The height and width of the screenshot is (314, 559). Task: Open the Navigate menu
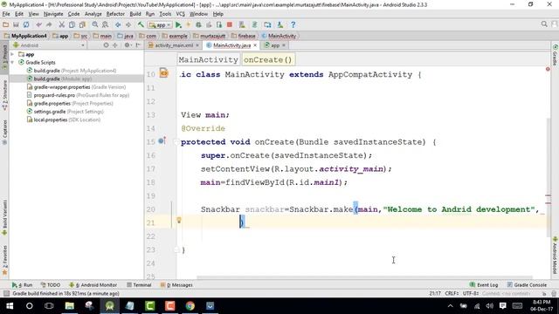pyautogui.click(x=53, y=14)
